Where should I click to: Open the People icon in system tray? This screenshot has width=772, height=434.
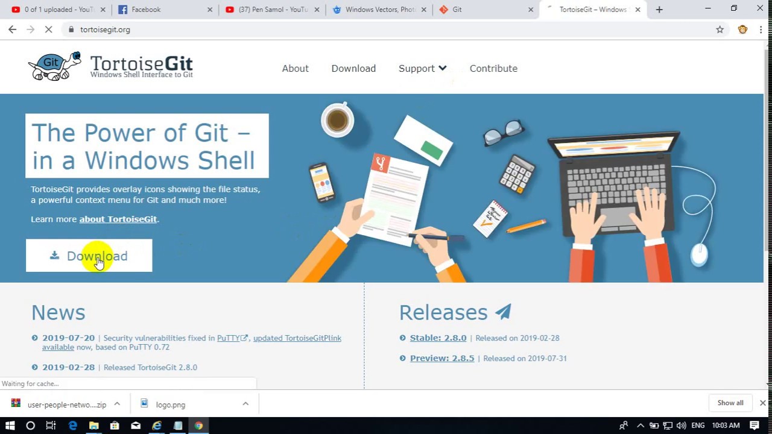624,426
